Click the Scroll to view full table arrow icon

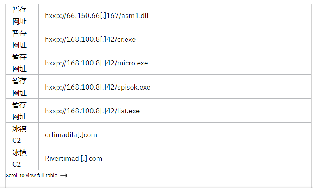pos(64,176)
